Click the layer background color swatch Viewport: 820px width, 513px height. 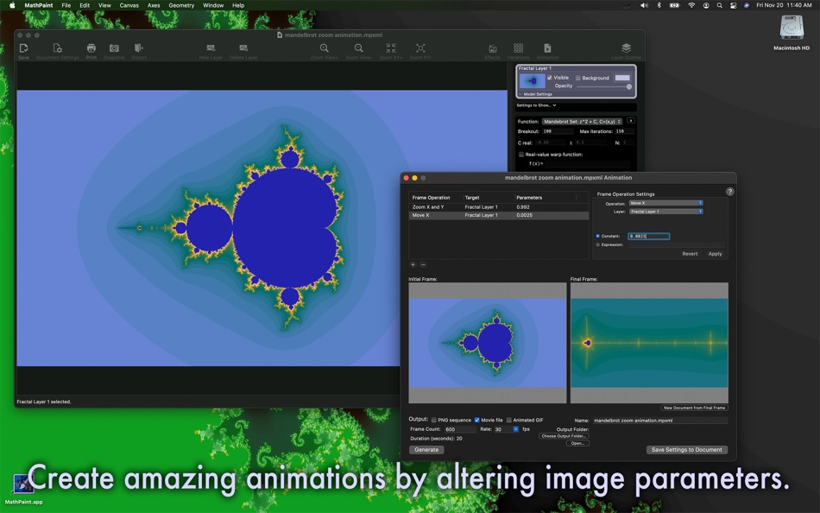point(622,78)
